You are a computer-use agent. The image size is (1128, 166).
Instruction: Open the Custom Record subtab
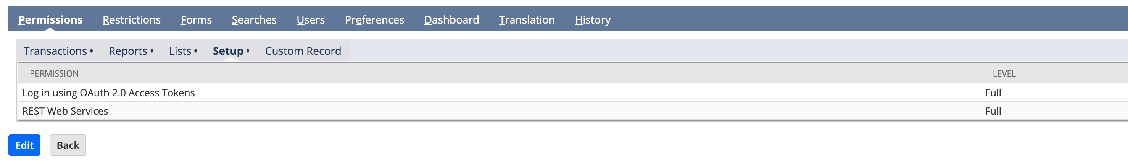303,51
